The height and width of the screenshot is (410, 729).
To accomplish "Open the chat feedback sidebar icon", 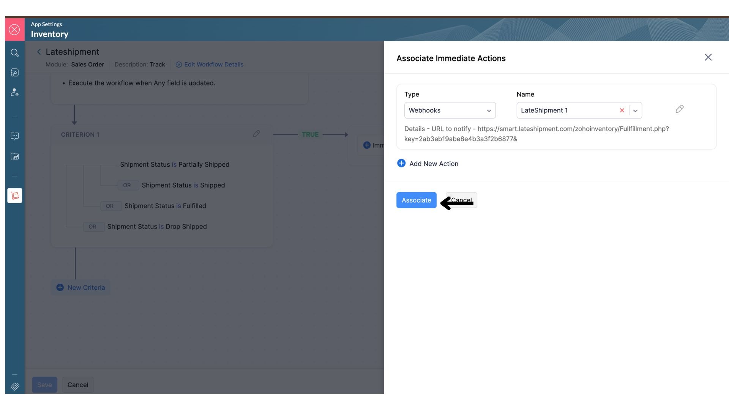I will click(14, 136).
